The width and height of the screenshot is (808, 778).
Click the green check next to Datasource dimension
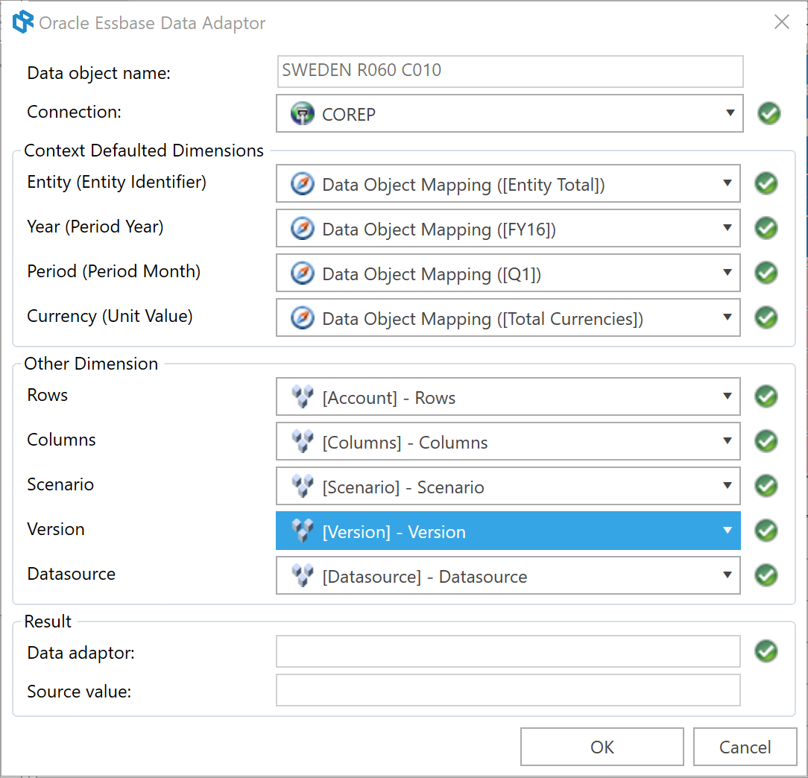click(x=766, y=575)
